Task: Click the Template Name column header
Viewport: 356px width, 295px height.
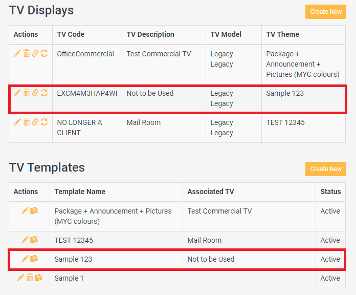Action: point(80,192)
